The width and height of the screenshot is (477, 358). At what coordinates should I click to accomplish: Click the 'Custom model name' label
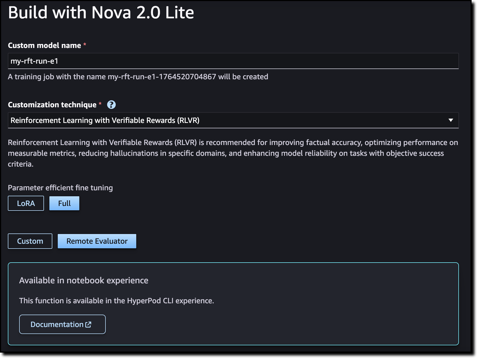[x=45, y=45]
